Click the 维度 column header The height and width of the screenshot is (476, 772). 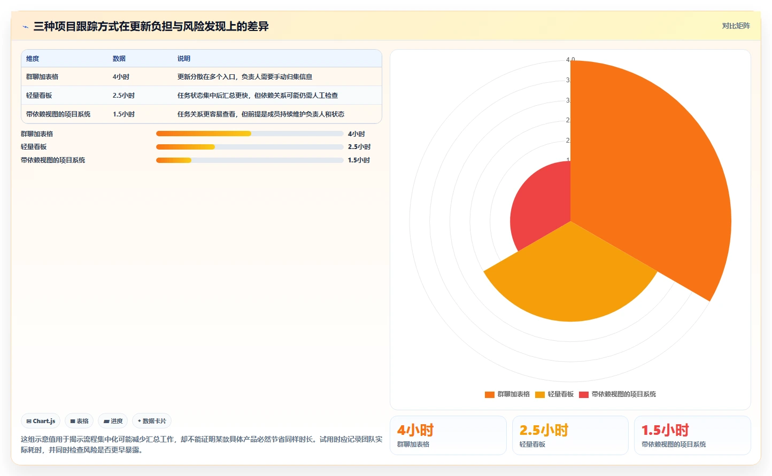(x=33, y=59)
